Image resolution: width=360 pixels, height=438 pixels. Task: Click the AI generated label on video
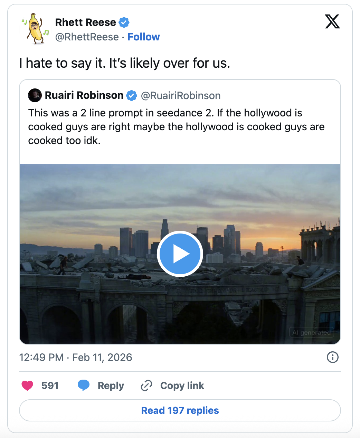pyautogui.click(x=311, y=333)
